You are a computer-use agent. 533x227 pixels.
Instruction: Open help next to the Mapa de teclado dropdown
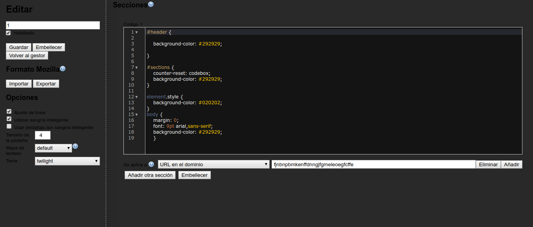[x=75, y=146]
